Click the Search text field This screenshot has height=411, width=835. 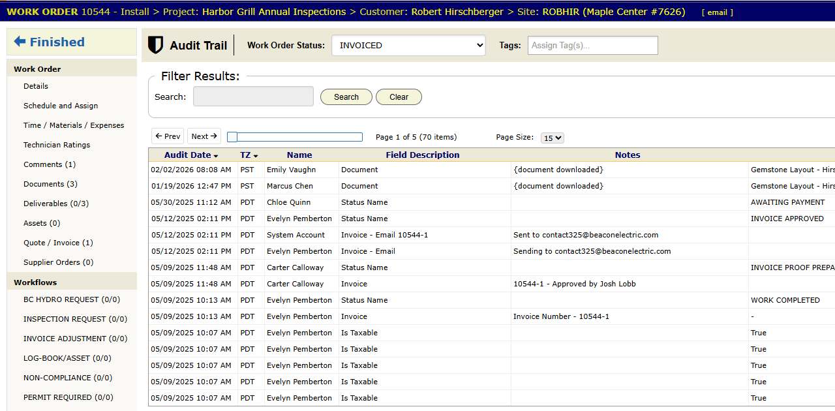[253, 97]
